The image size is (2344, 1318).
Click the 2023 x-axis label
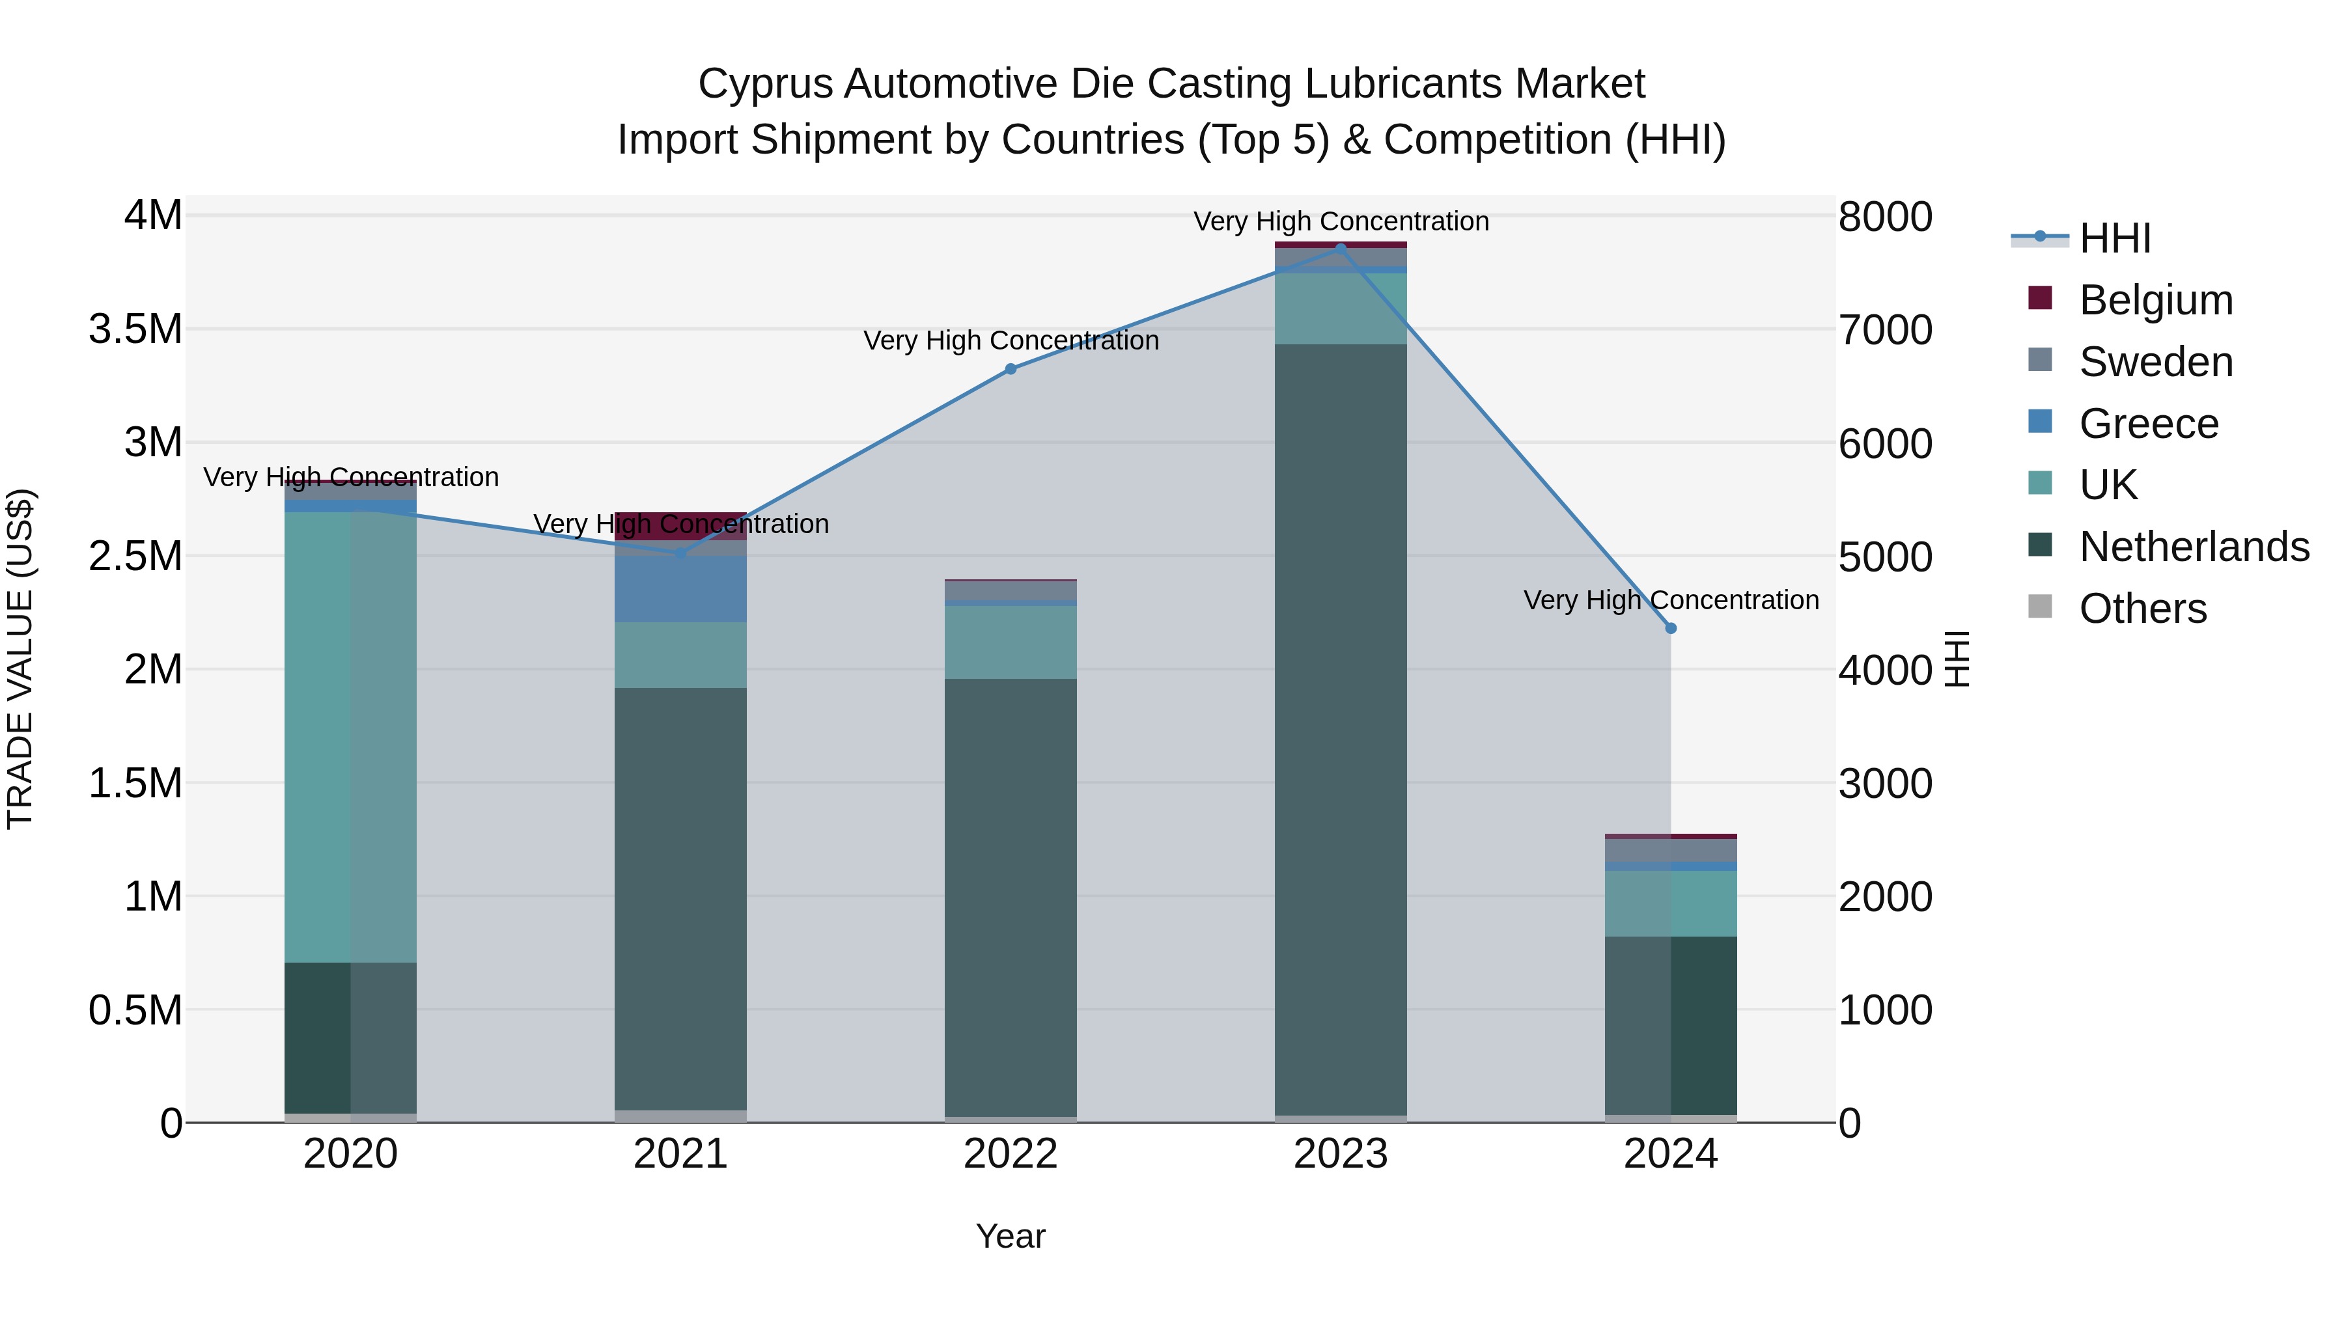pyautogui.click(x=1341, y=1154)
